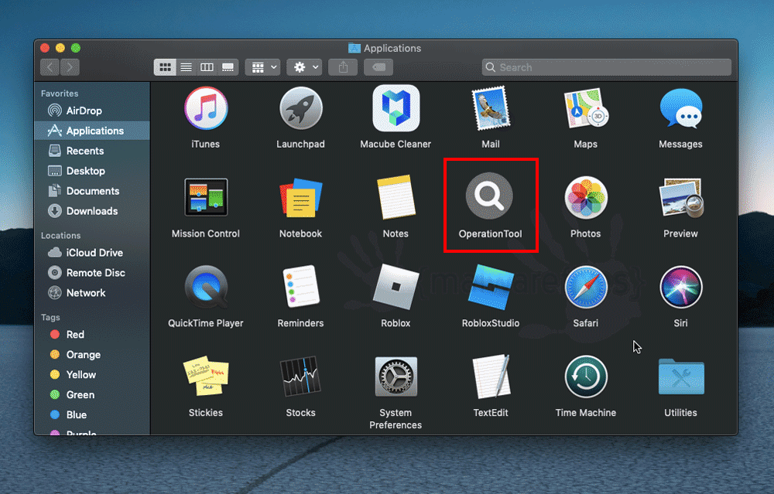Open Desktop in the sidebar
Screen dimensions: 774x494
tap(92, 171)
